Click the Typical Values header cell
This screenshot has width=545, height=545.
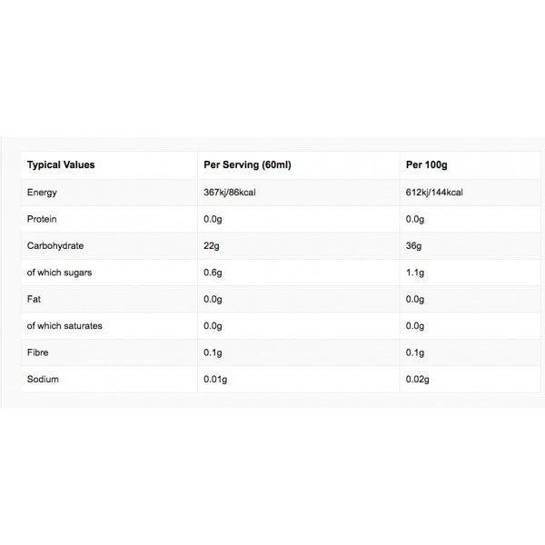(x=61, y=165)
